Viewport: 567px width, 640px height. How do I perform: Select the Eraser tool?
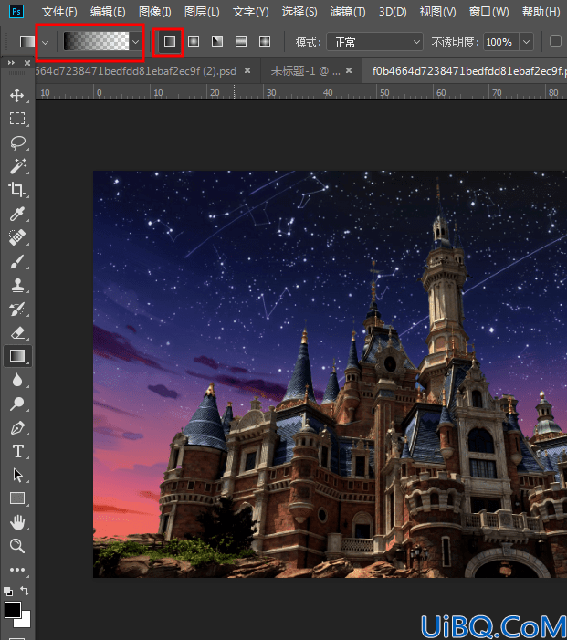click(x=16, y=332)
